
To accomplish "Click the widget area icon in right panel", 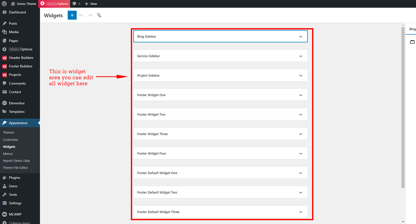I will click(x=412, y=42).
